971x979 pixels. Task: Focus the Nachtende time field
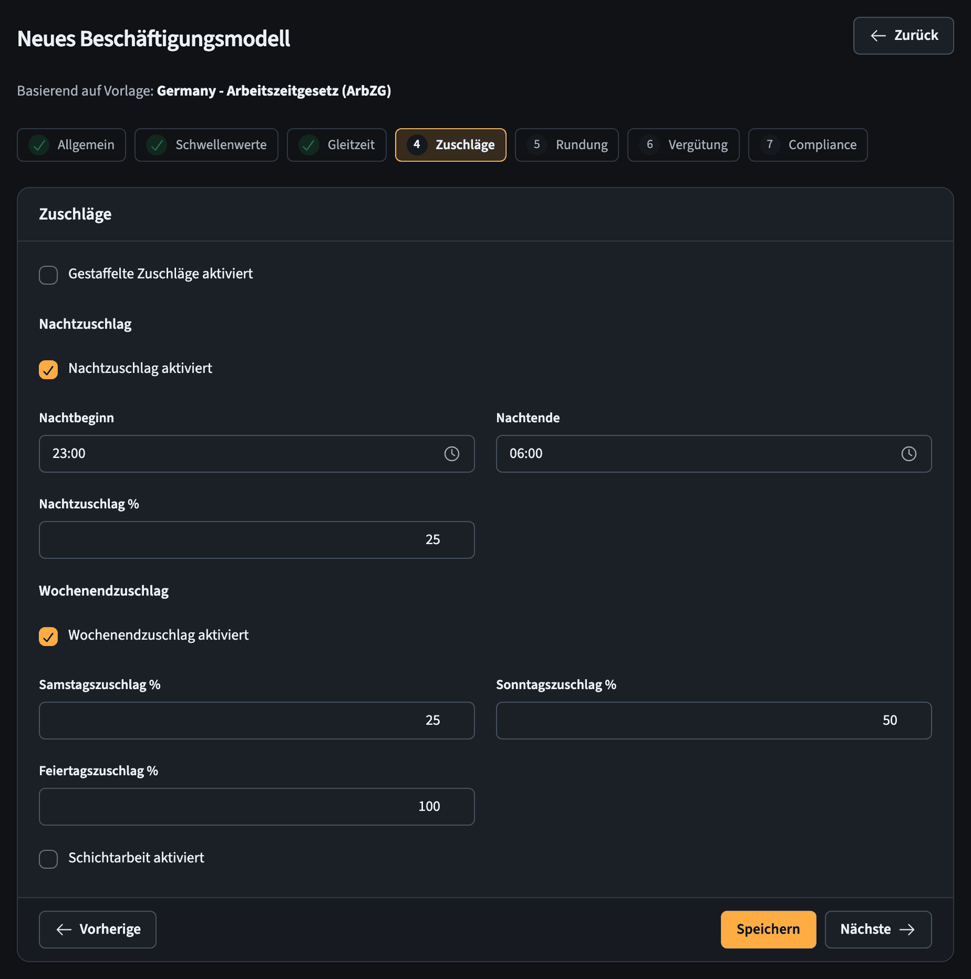(x=714, y=454)
